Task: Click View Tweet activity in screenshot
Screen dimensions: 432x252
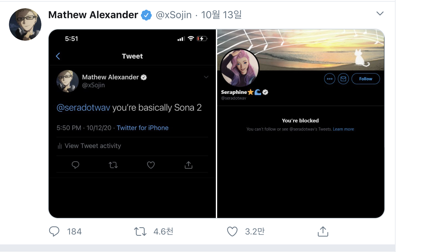Action: pos(89,146)
